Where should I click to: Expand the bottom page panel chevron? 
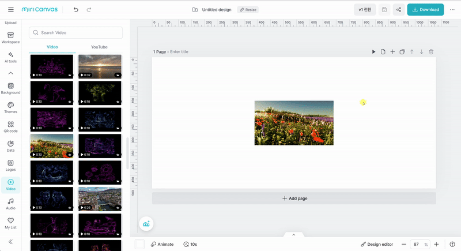(293, 235)
